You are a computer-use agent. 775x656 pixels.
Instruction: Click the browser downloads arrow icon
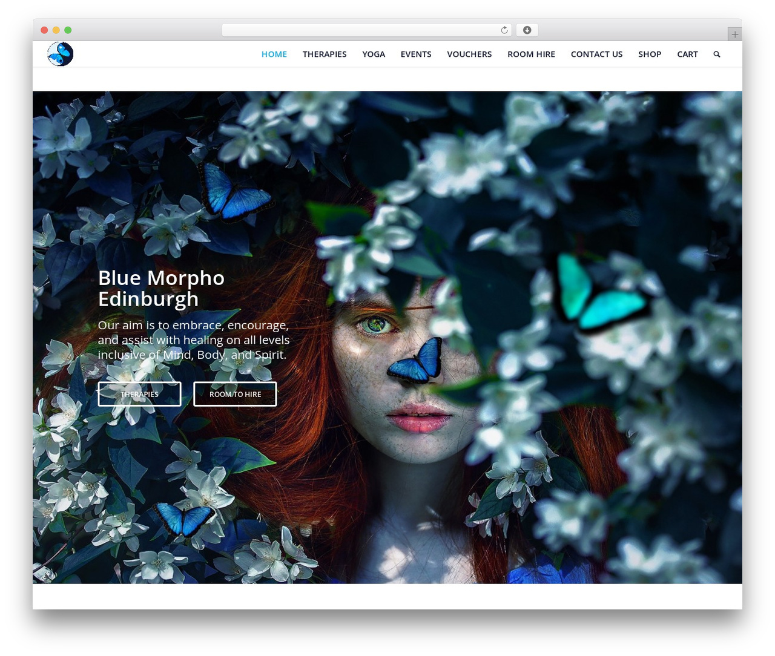coord(527,30)
